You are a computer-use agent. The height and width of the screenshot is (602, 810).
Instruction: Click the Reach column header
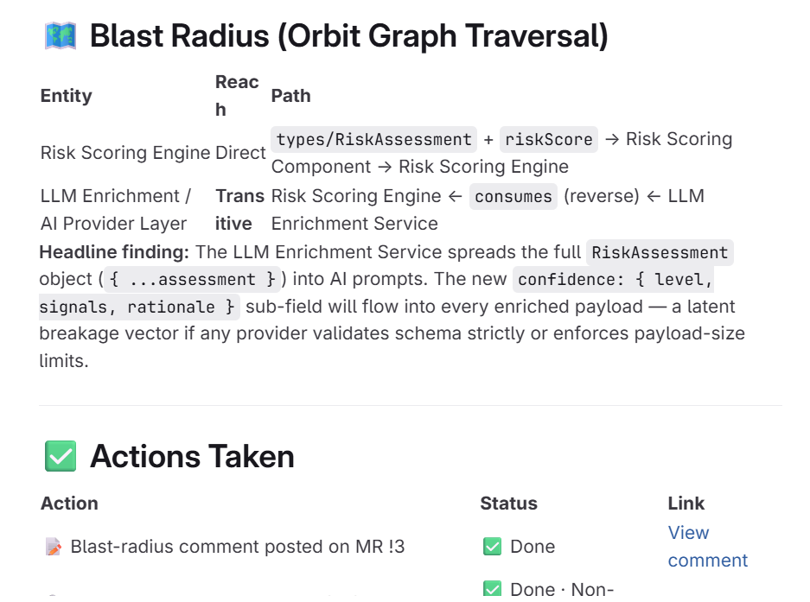click(x=237, y=96)
